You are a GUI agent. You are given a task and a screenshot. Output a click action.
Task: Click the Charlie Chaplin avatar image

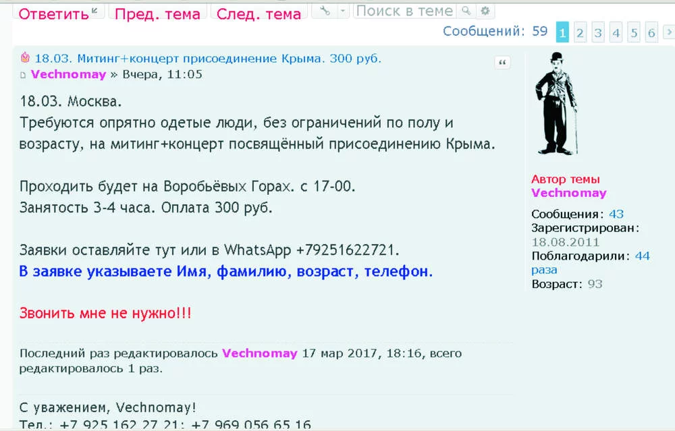(556, 103)
